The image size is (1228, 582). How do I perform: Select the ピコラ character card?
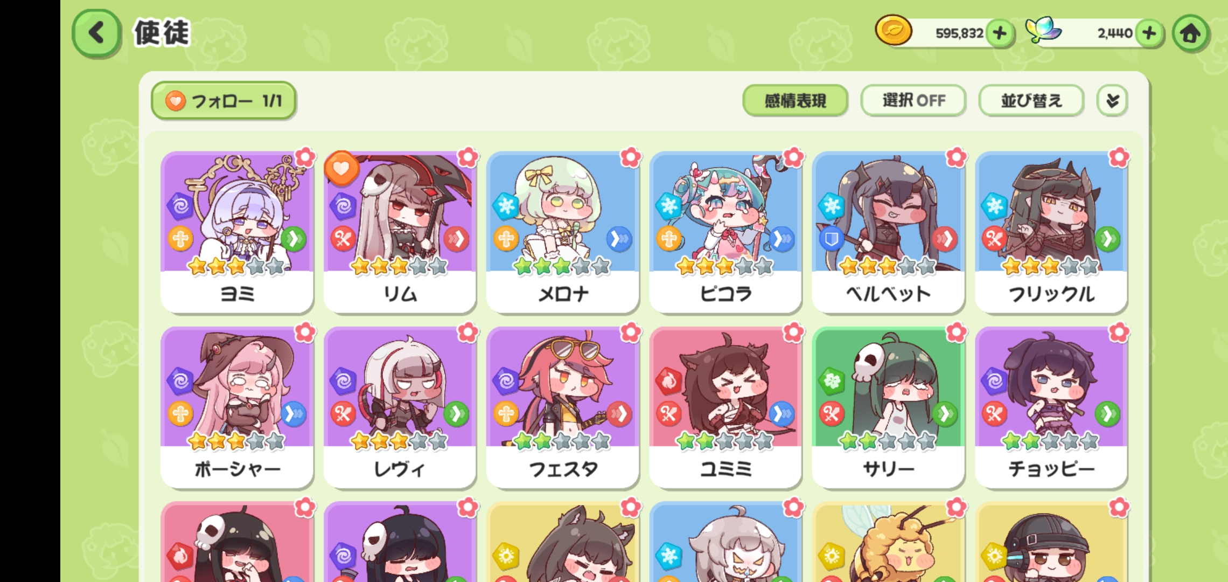(x=725, y=232)
